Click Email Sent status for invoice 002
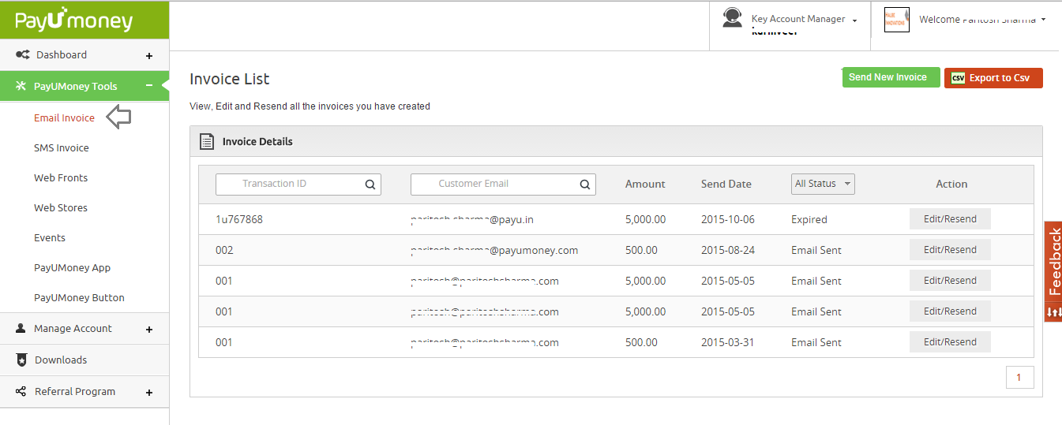The height and width of the screenshot is (425, 1062). point(816,250)
